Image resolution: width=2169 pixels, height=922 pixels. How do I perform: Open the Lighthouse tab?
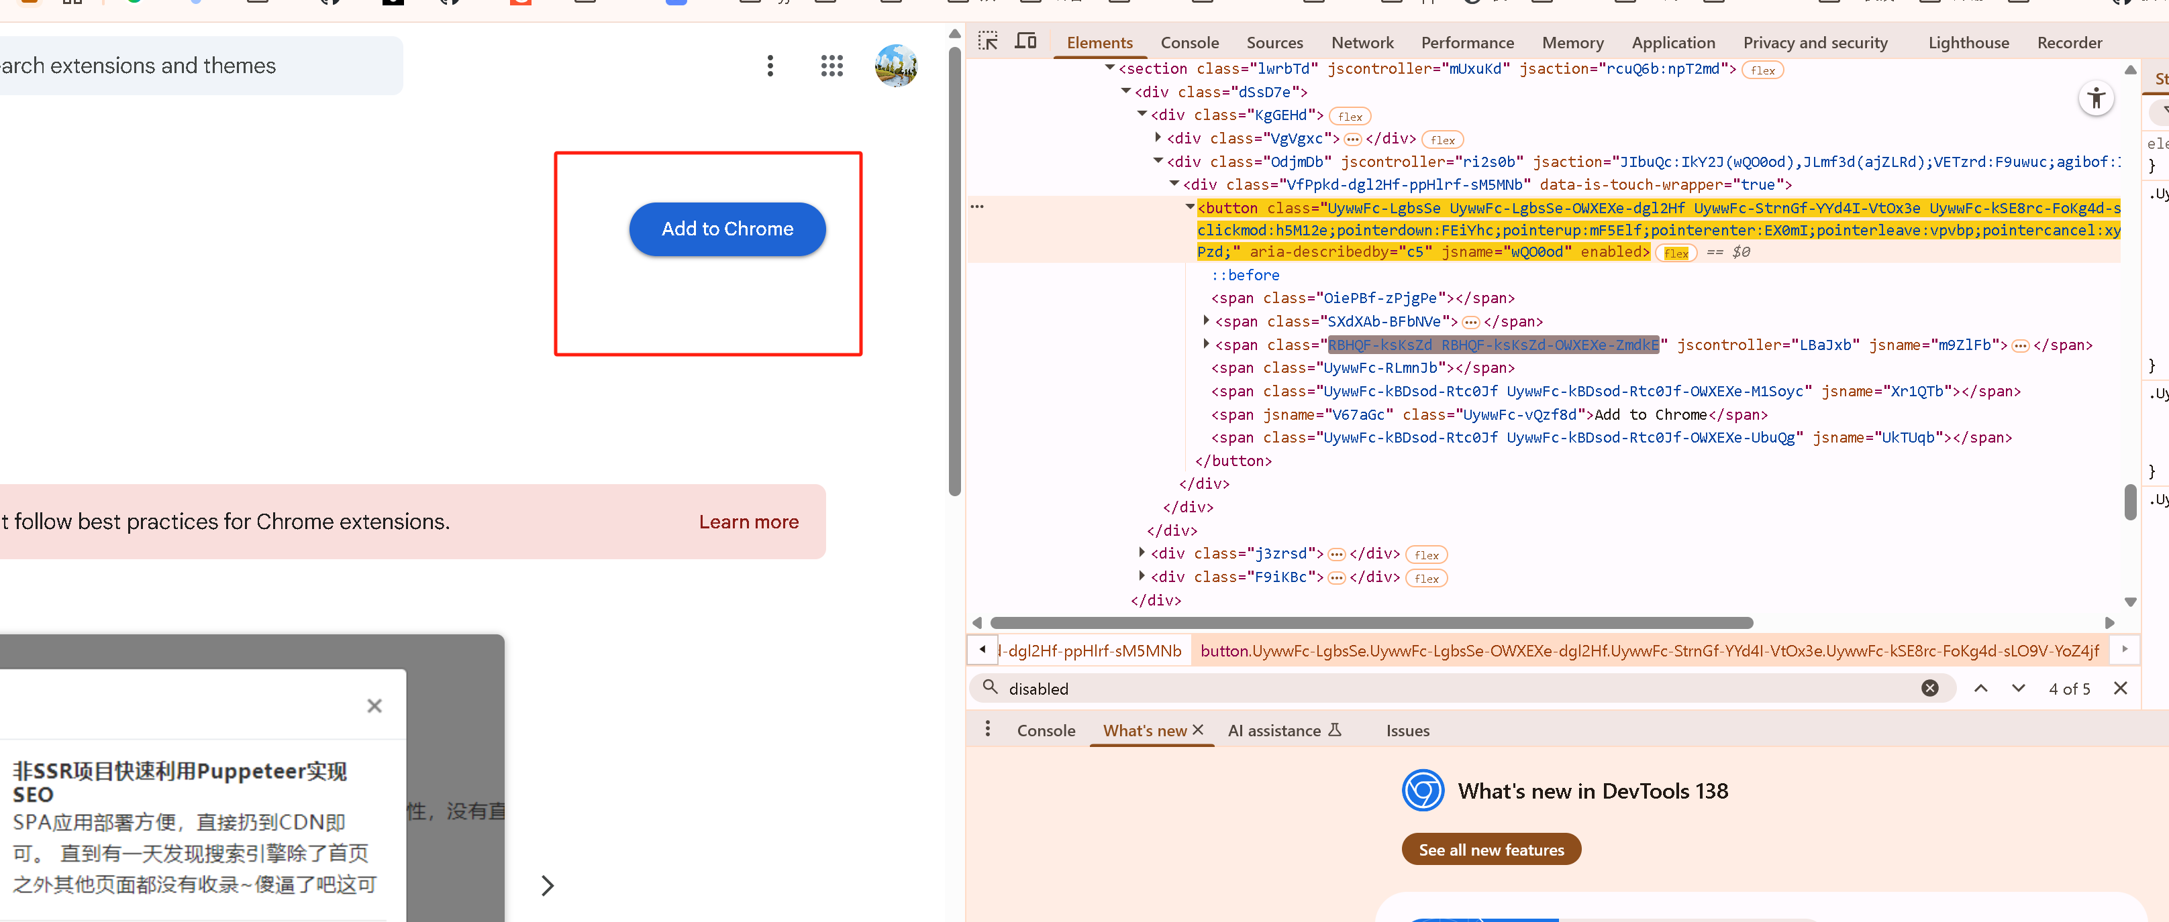1968,43
